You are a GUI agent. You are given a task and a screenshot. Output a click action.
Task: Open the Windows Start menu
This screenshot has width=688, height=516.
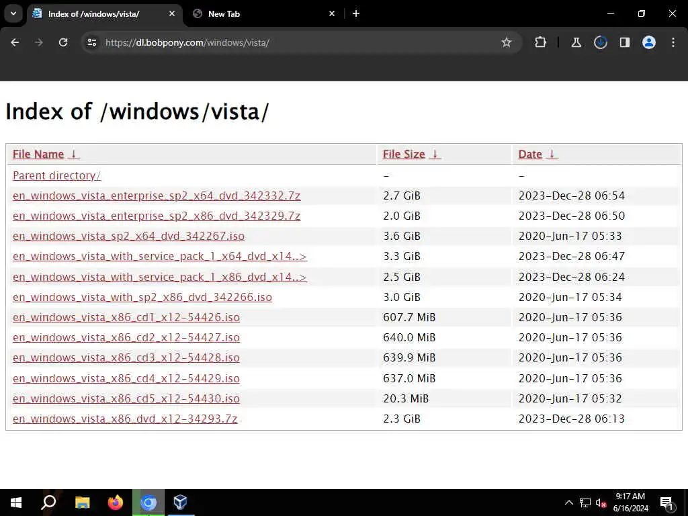pos(16,503)
